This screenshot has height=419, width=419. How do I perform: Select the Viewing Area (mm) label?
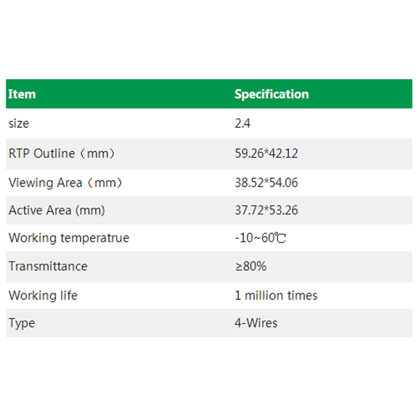[x=65, y=183]
